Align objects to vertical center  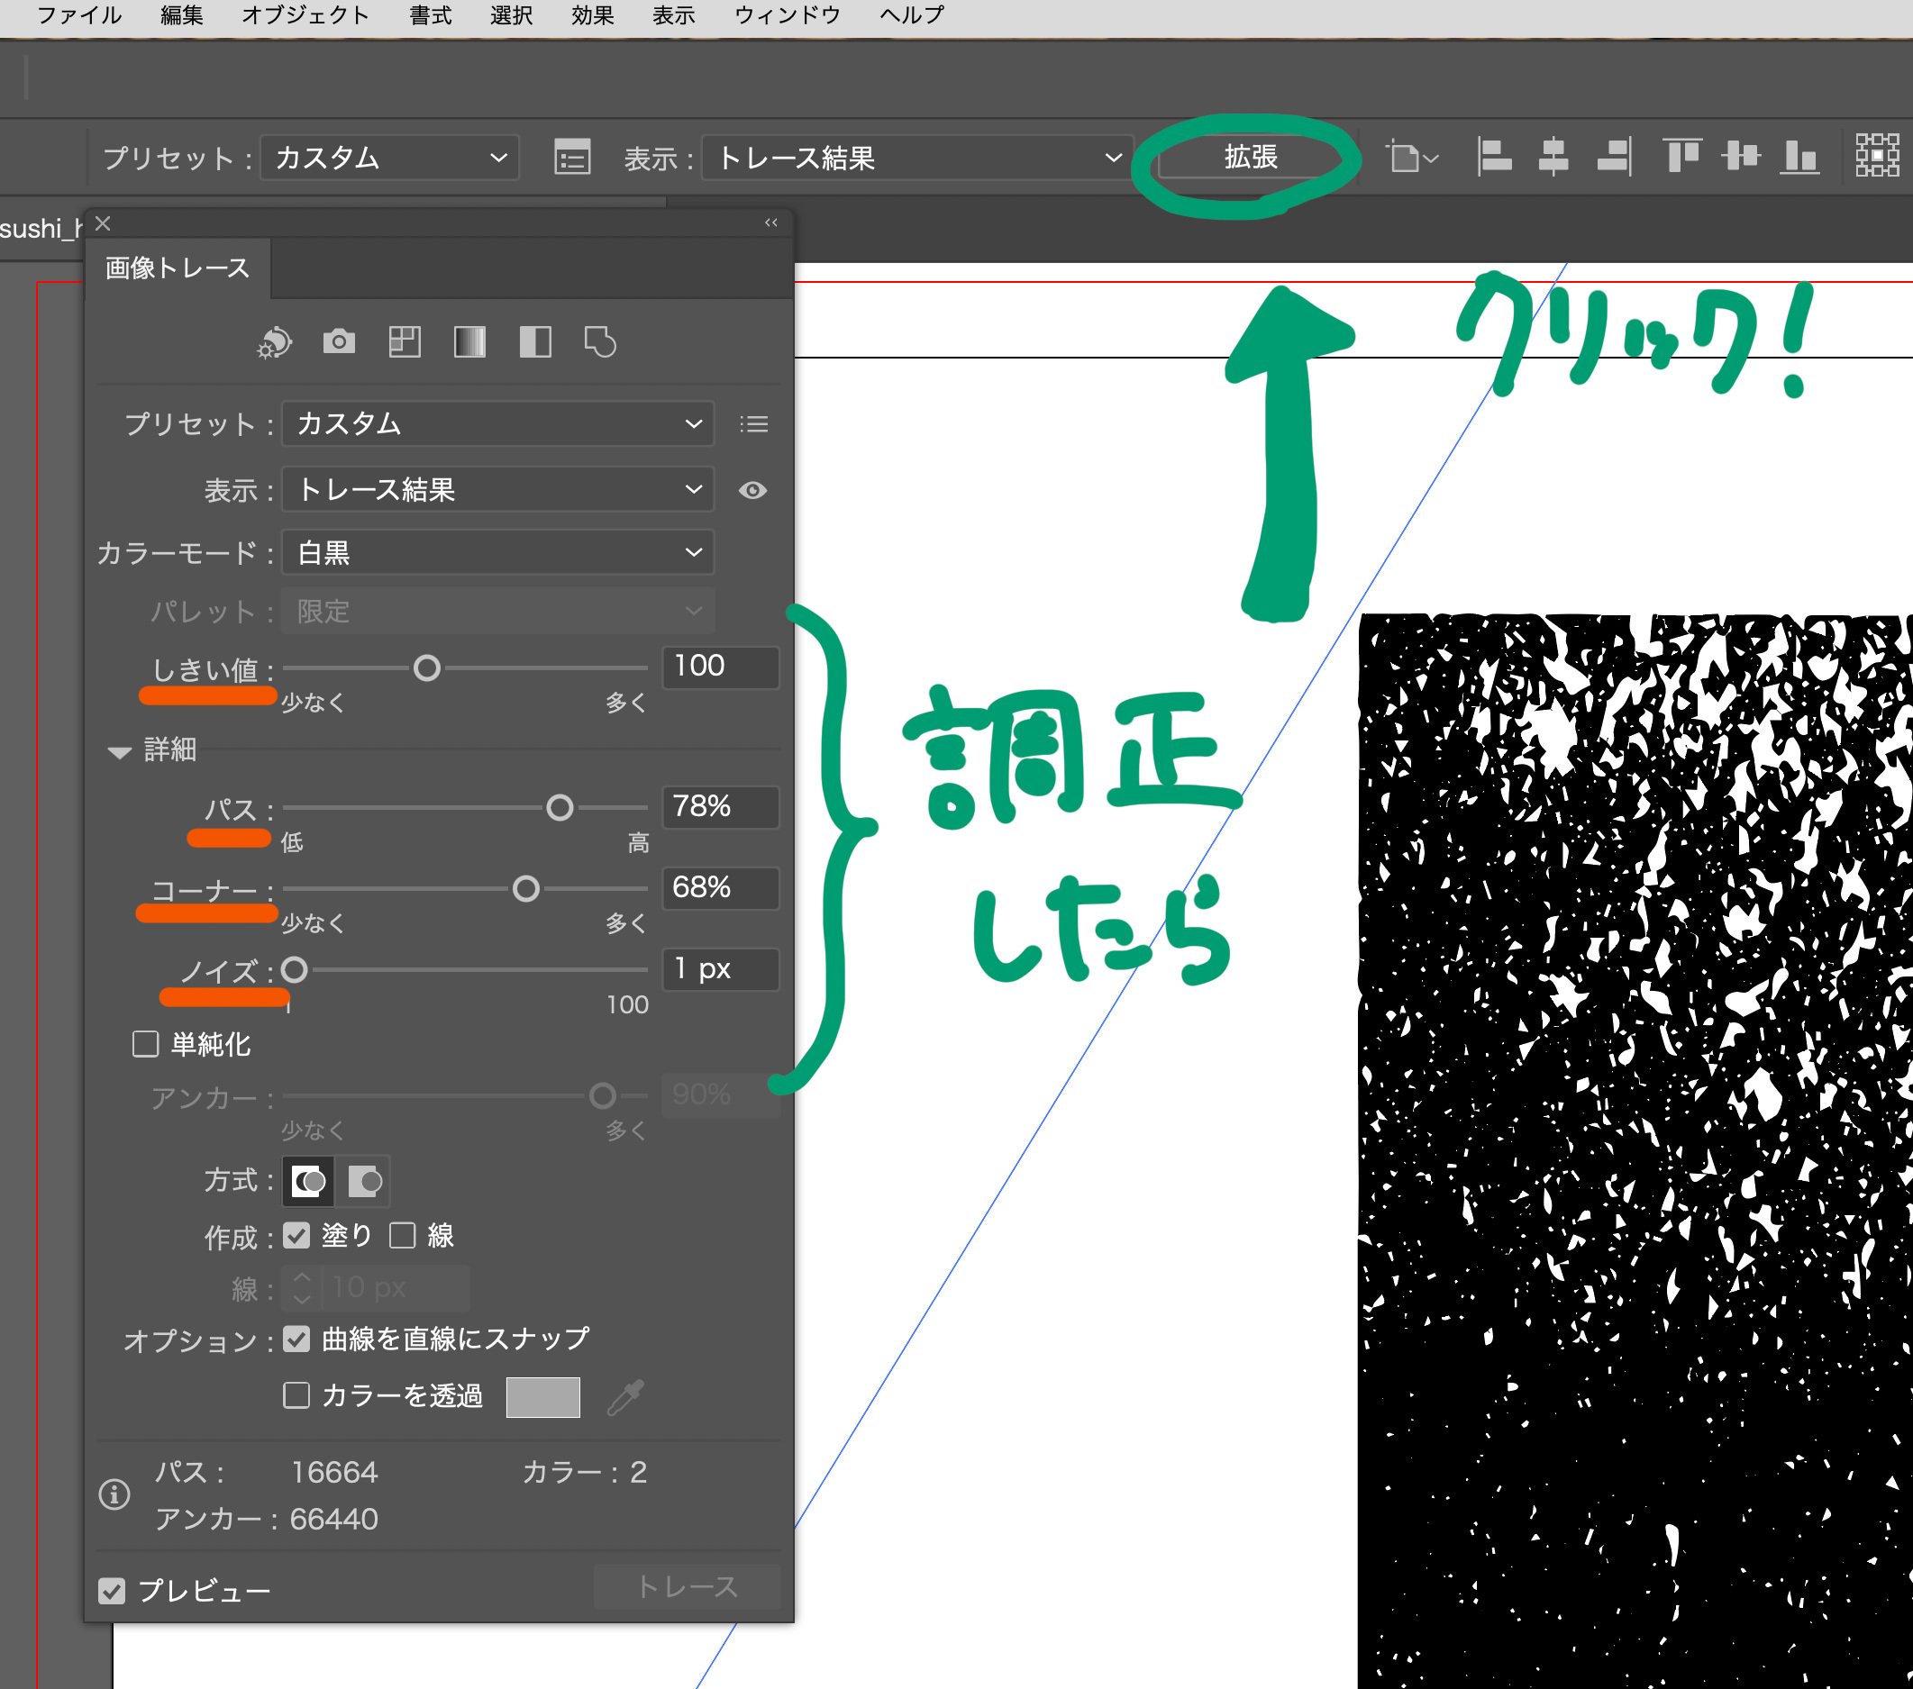click(x=1741, y=156)
